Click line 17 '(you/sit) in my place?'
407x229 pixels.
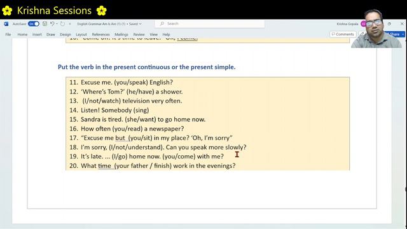point(159,138)
